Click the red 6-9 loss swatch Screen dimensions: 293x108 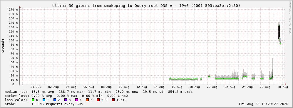(x=98, y=100)
